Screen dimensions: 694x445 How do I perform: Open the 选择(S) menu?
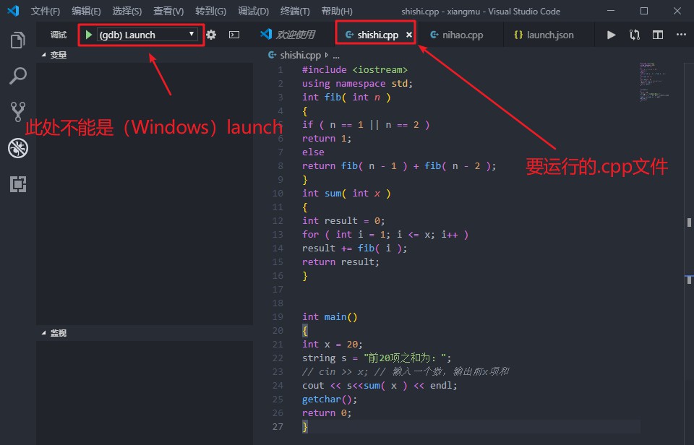pos(127,11)
